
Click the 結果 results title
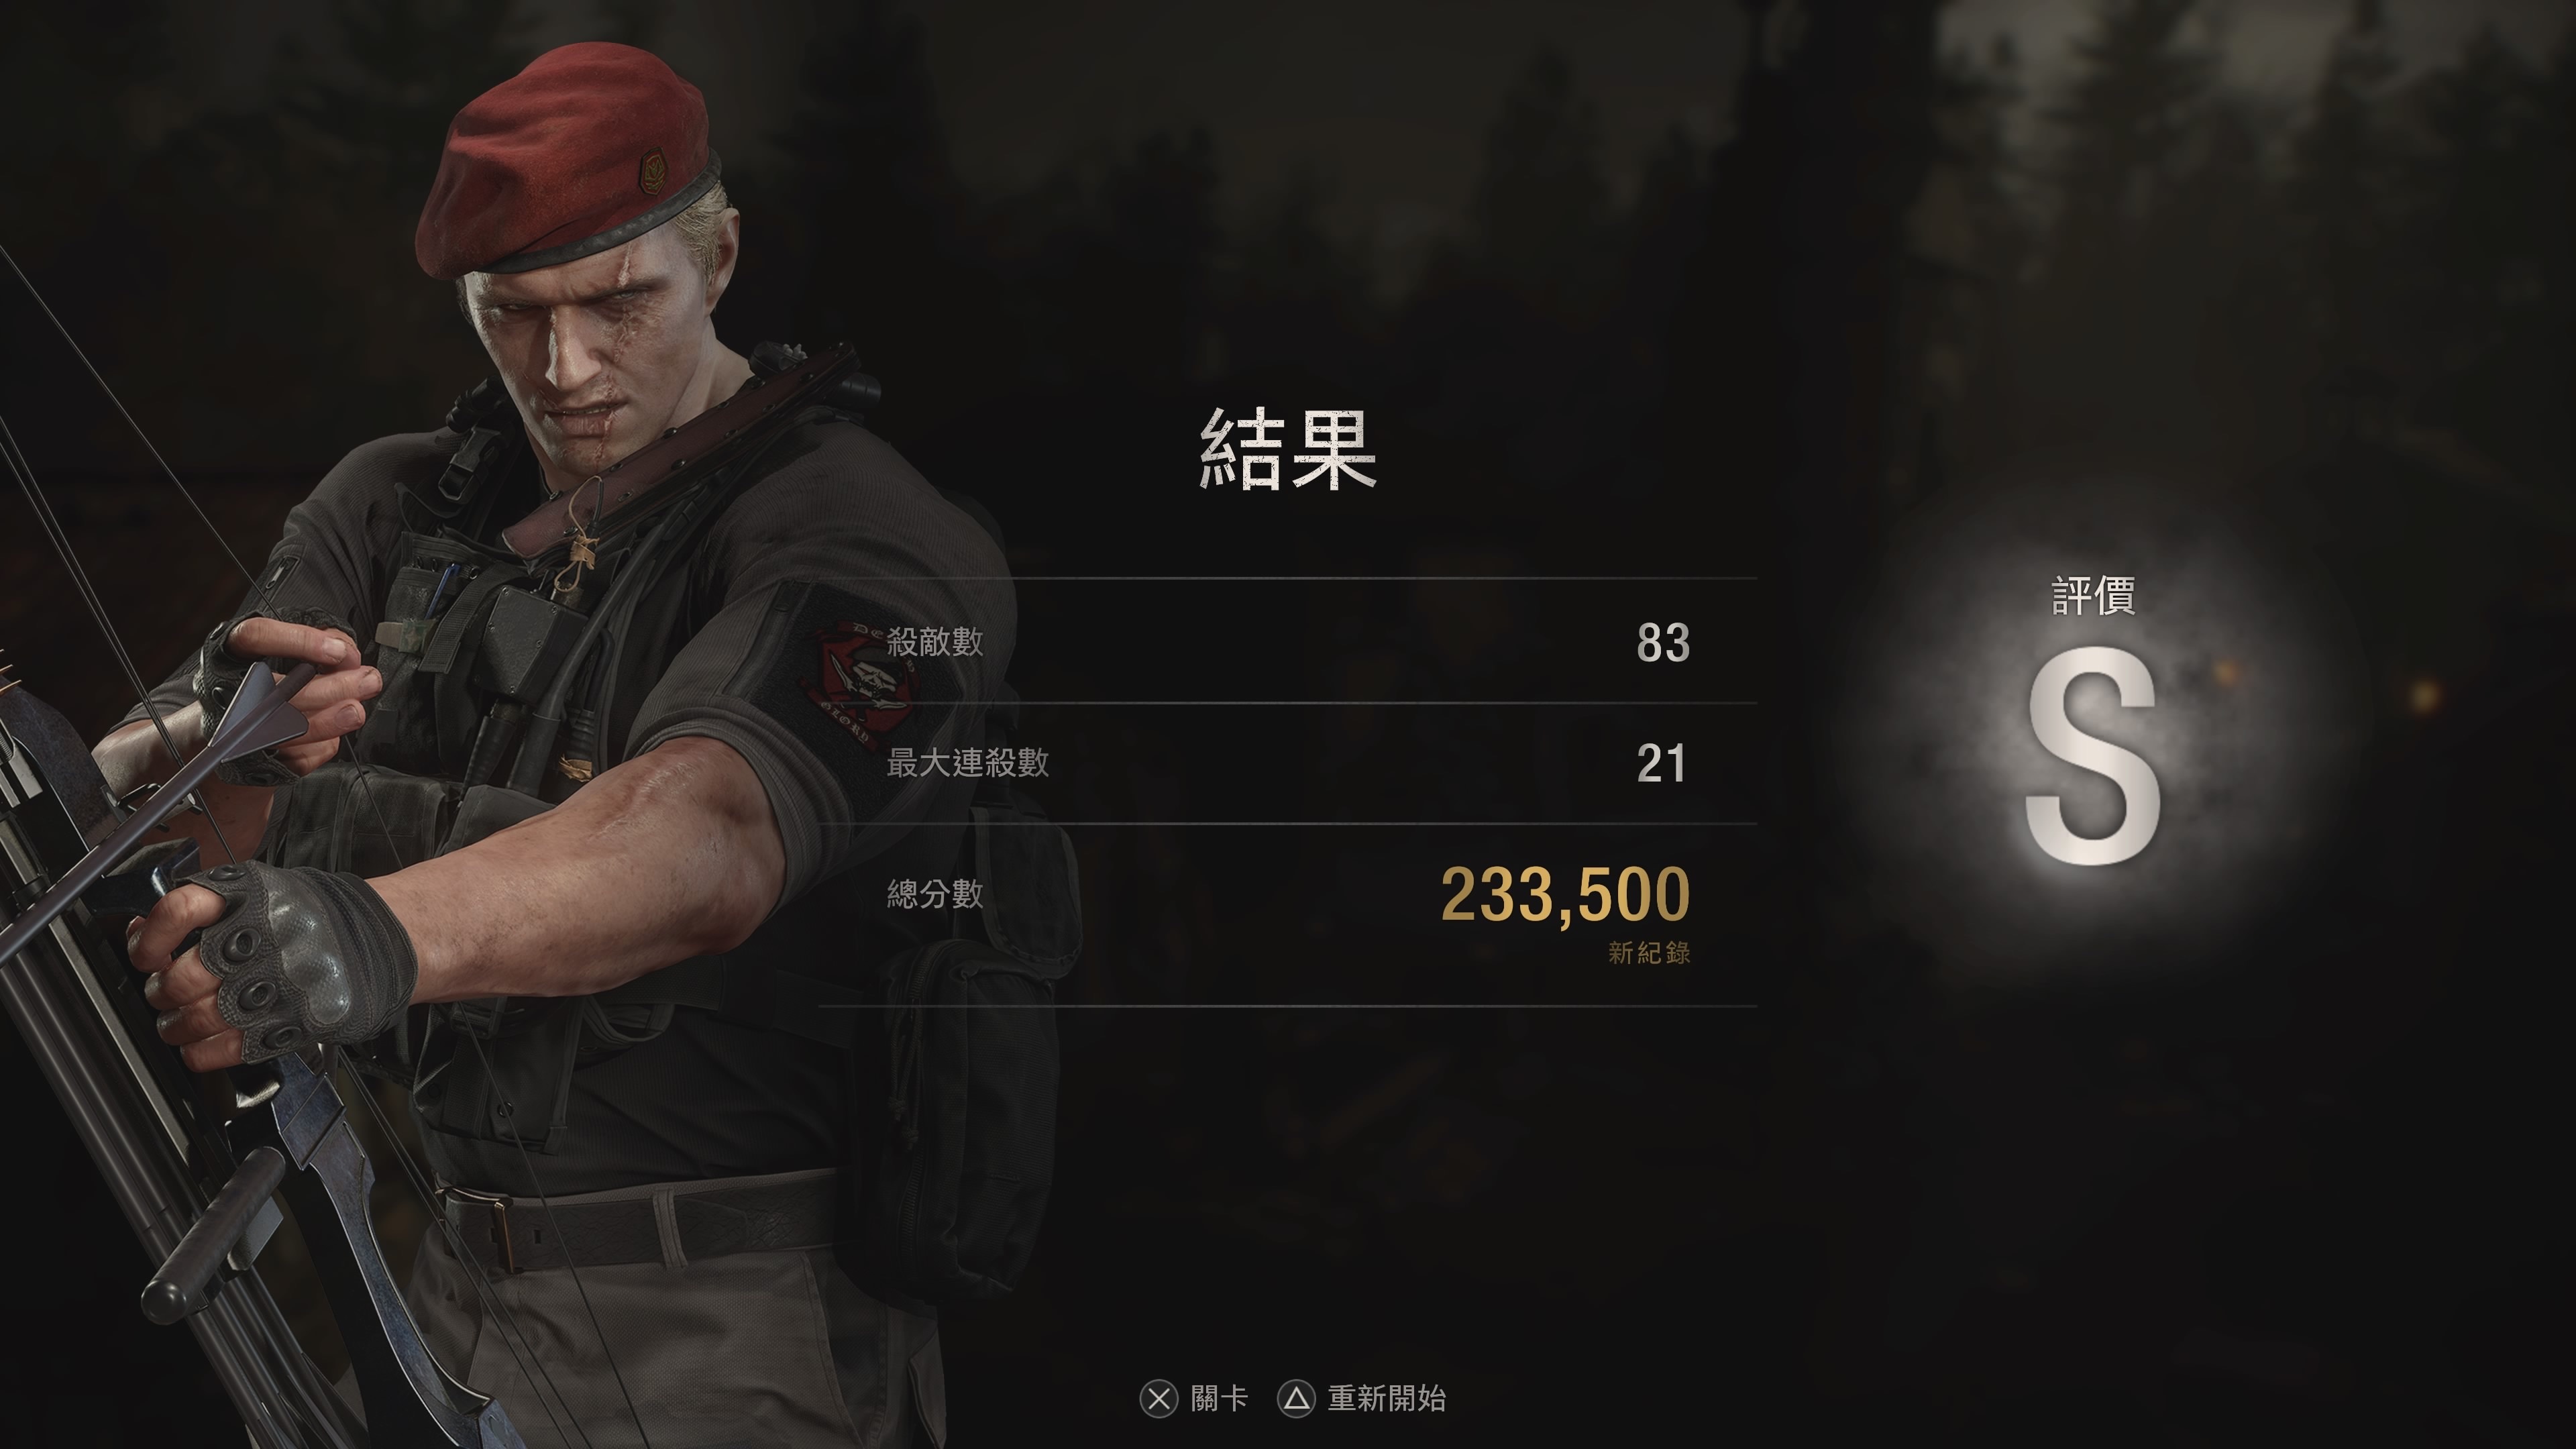[1288, 449]
